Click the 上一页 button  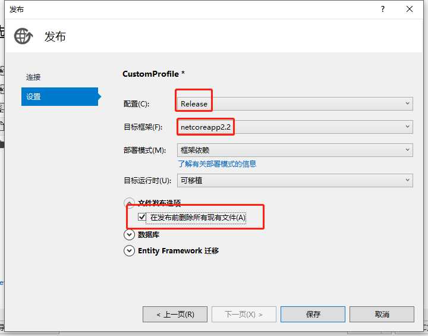175,314
